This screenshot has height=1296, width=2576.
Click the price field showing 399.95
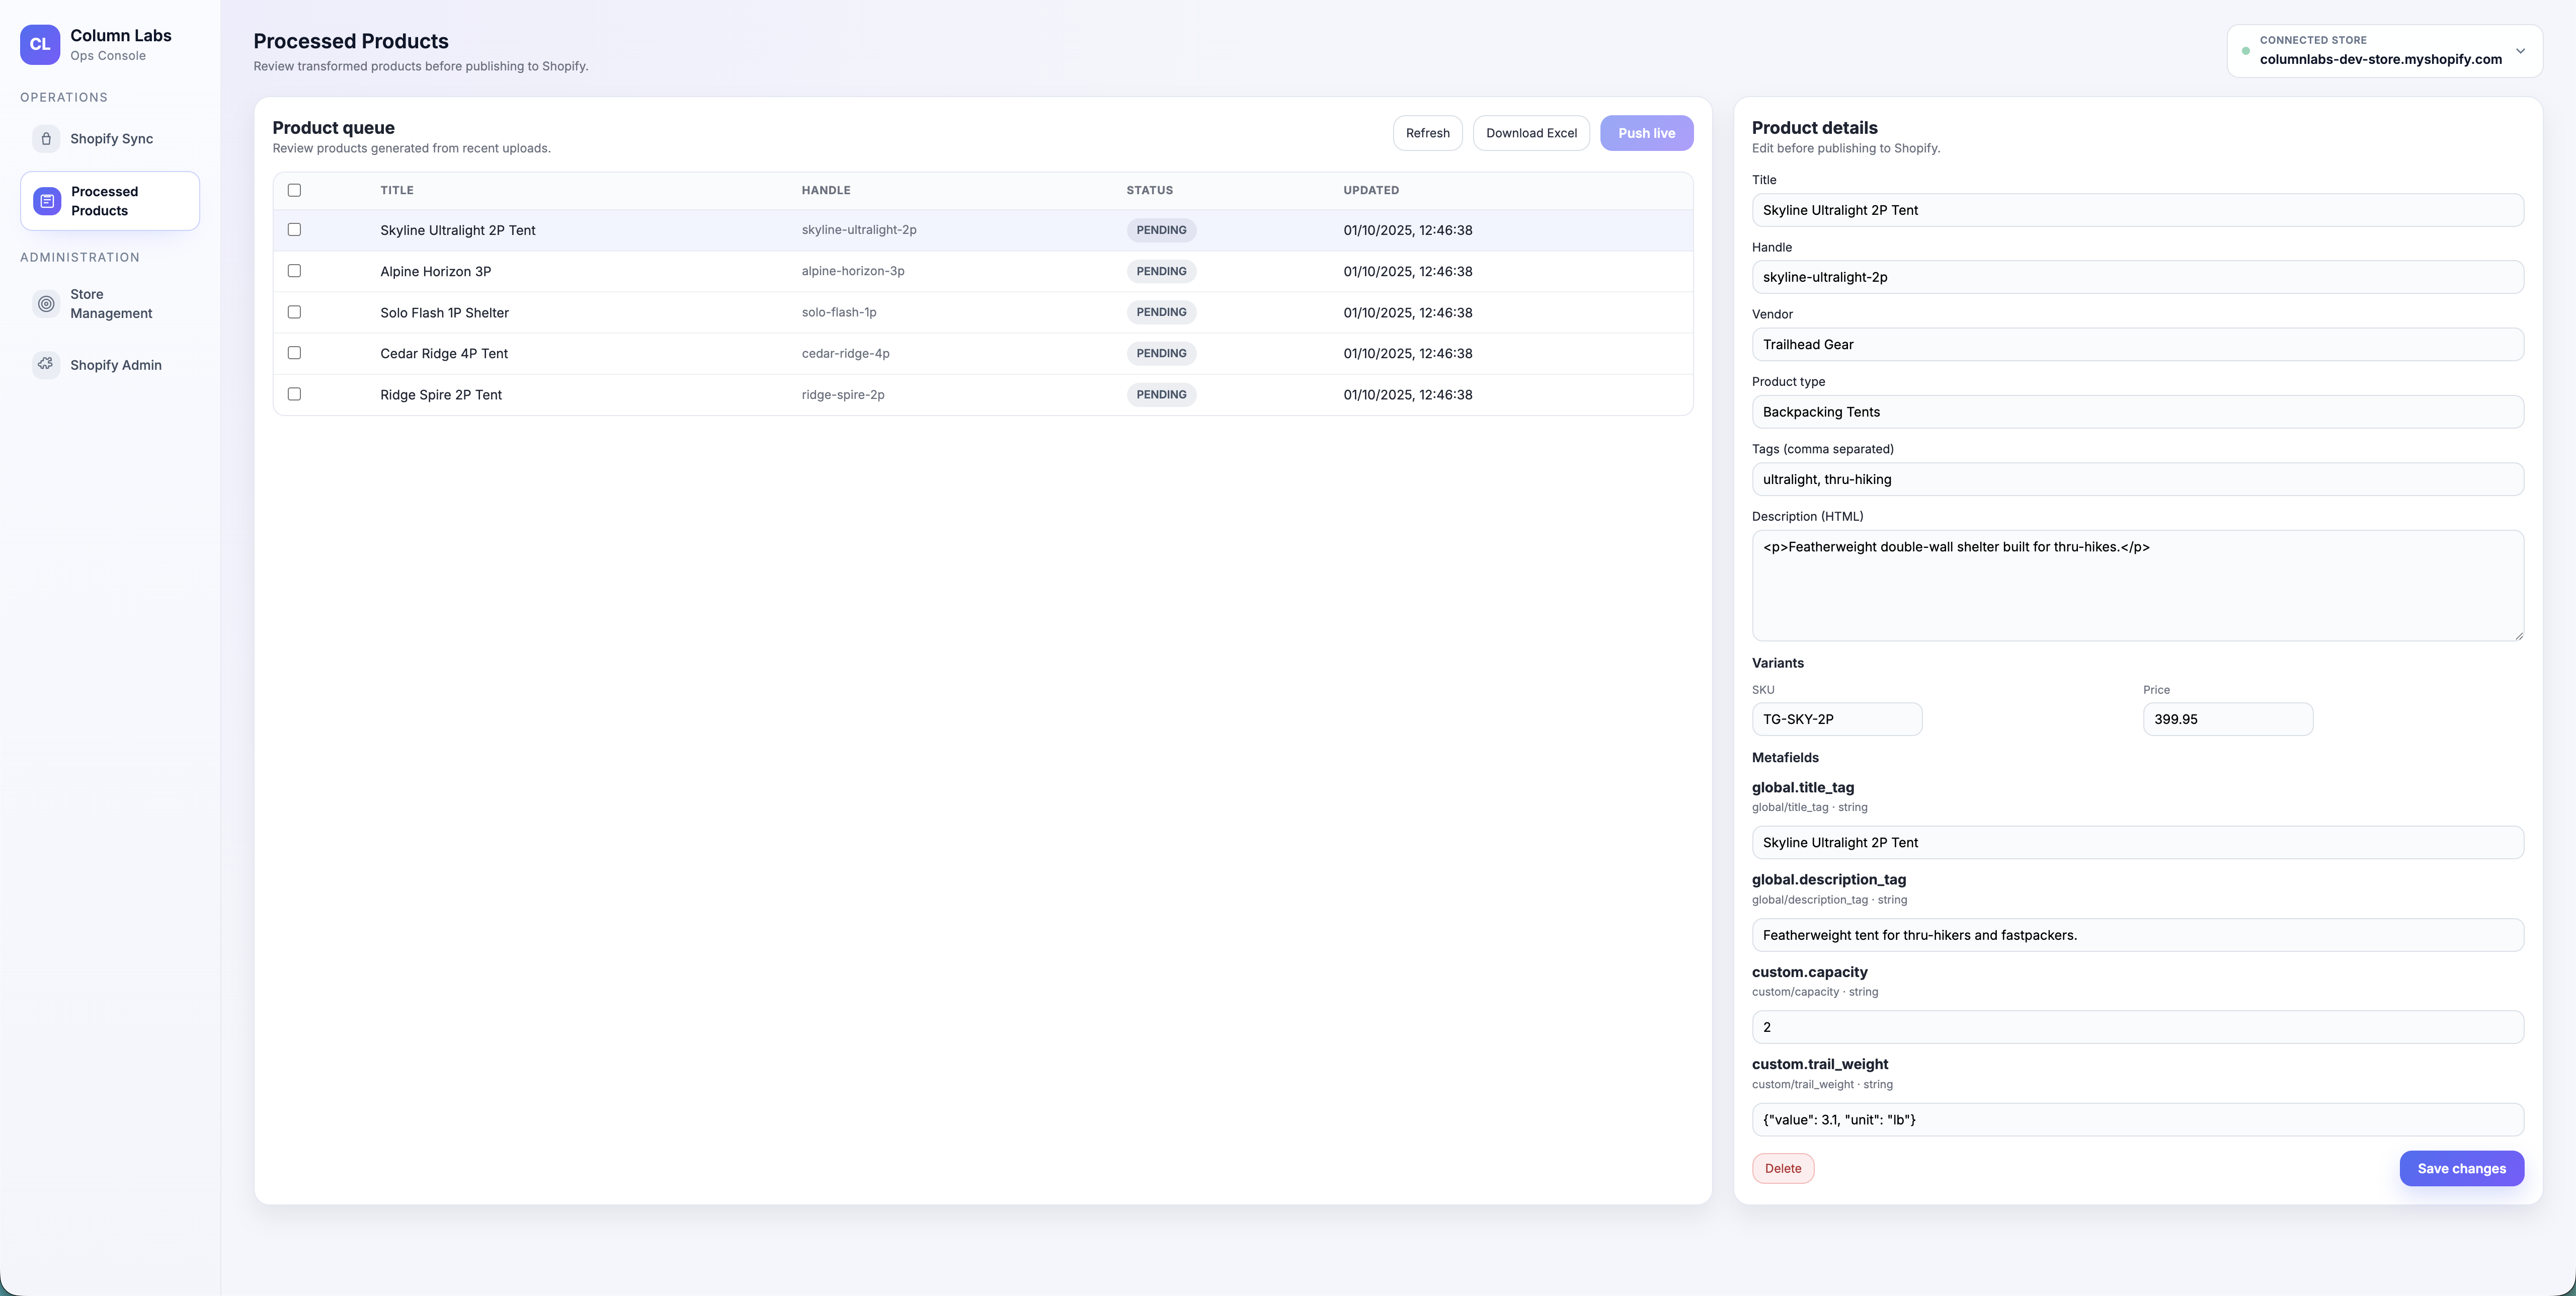pos(2227,718)
